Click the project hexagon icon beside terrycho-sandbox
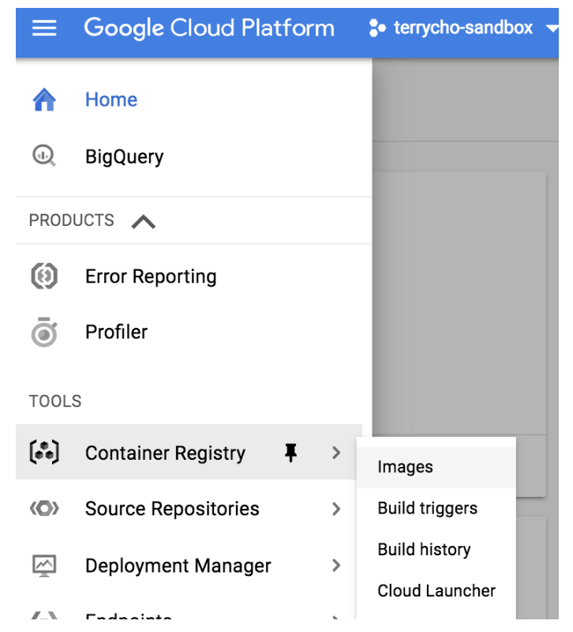This screenshot has width=573, height=632. tap(377, 28)
